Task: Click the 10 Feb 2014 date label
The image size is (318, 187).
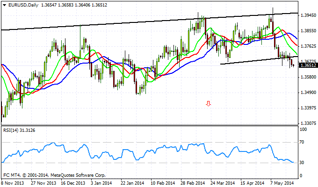Action: pyautogui.click(x=163, y=183)
